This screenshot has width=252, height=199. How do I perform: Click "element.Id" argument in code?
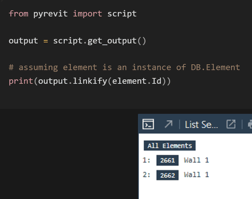pyautogui.click(x=137, y=81)
